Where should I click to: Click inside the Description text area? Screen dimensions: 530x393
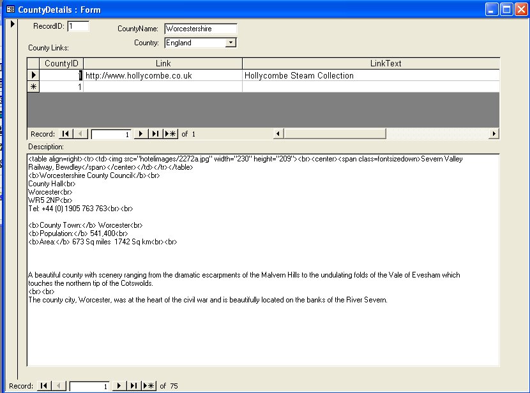pyautogui.click(x=263, y=260)
